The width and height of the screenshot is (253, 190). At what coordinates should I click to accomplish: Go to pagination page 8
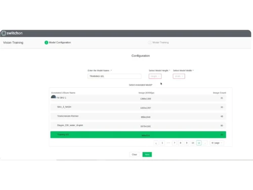tap(181, 143)
